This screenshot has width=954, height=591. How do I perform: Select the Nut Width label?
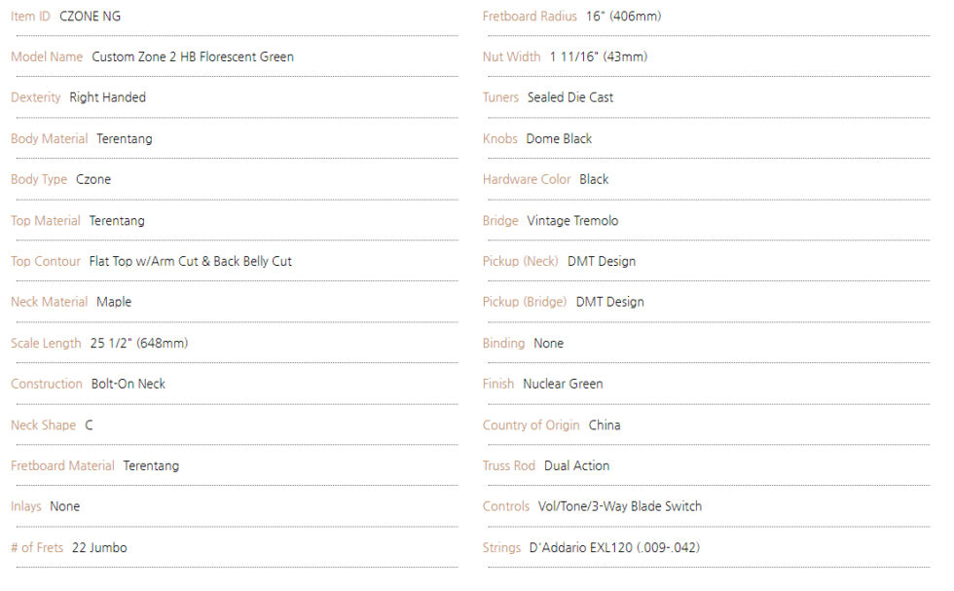[512, 56]
